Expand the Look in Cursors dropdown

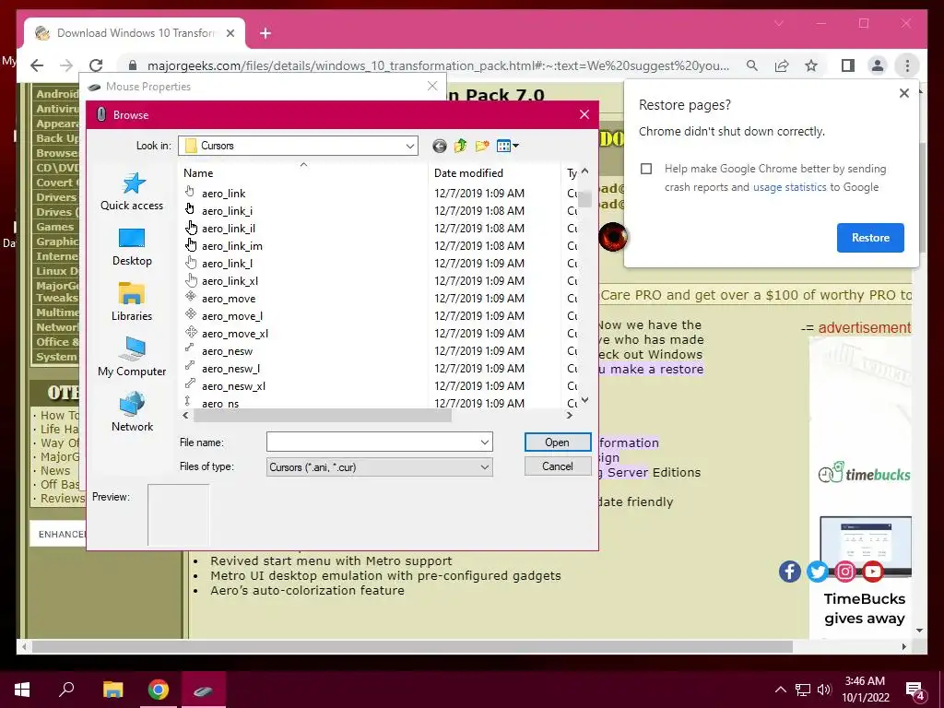pyautogui.click(x=410, y=146)
